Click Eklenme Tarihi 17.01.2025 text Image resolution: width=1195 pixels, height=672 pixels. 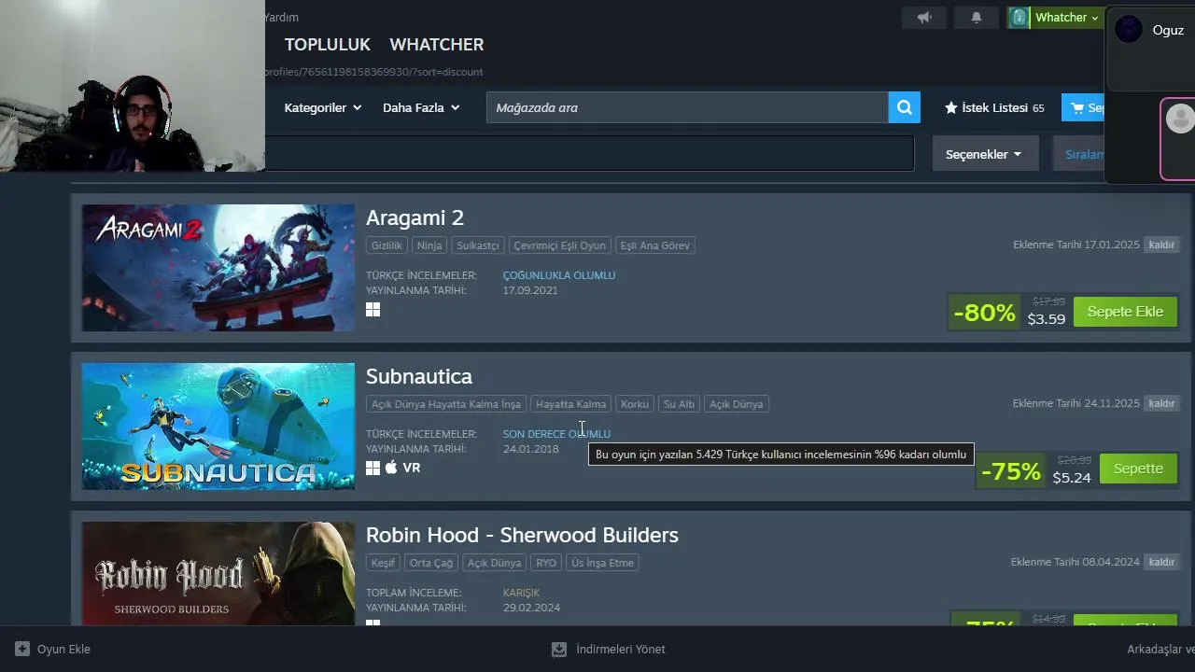(1076, 245)
